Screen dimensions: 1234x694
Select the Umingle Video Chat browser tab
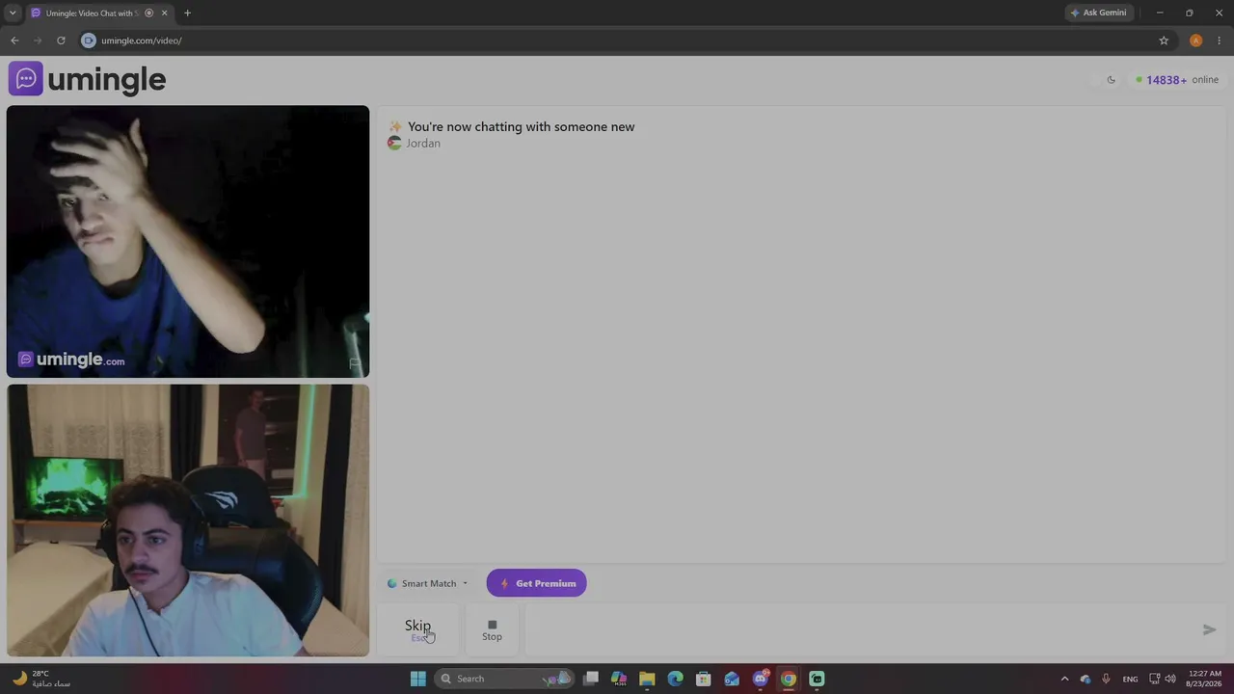(x=98, y=13)
